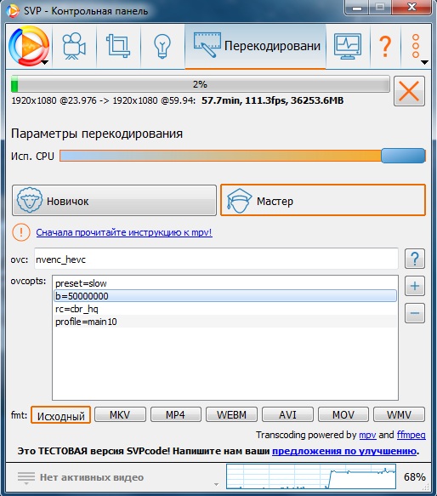
Task: Expand the three-circles more options menu
Action: click(416, 46)
